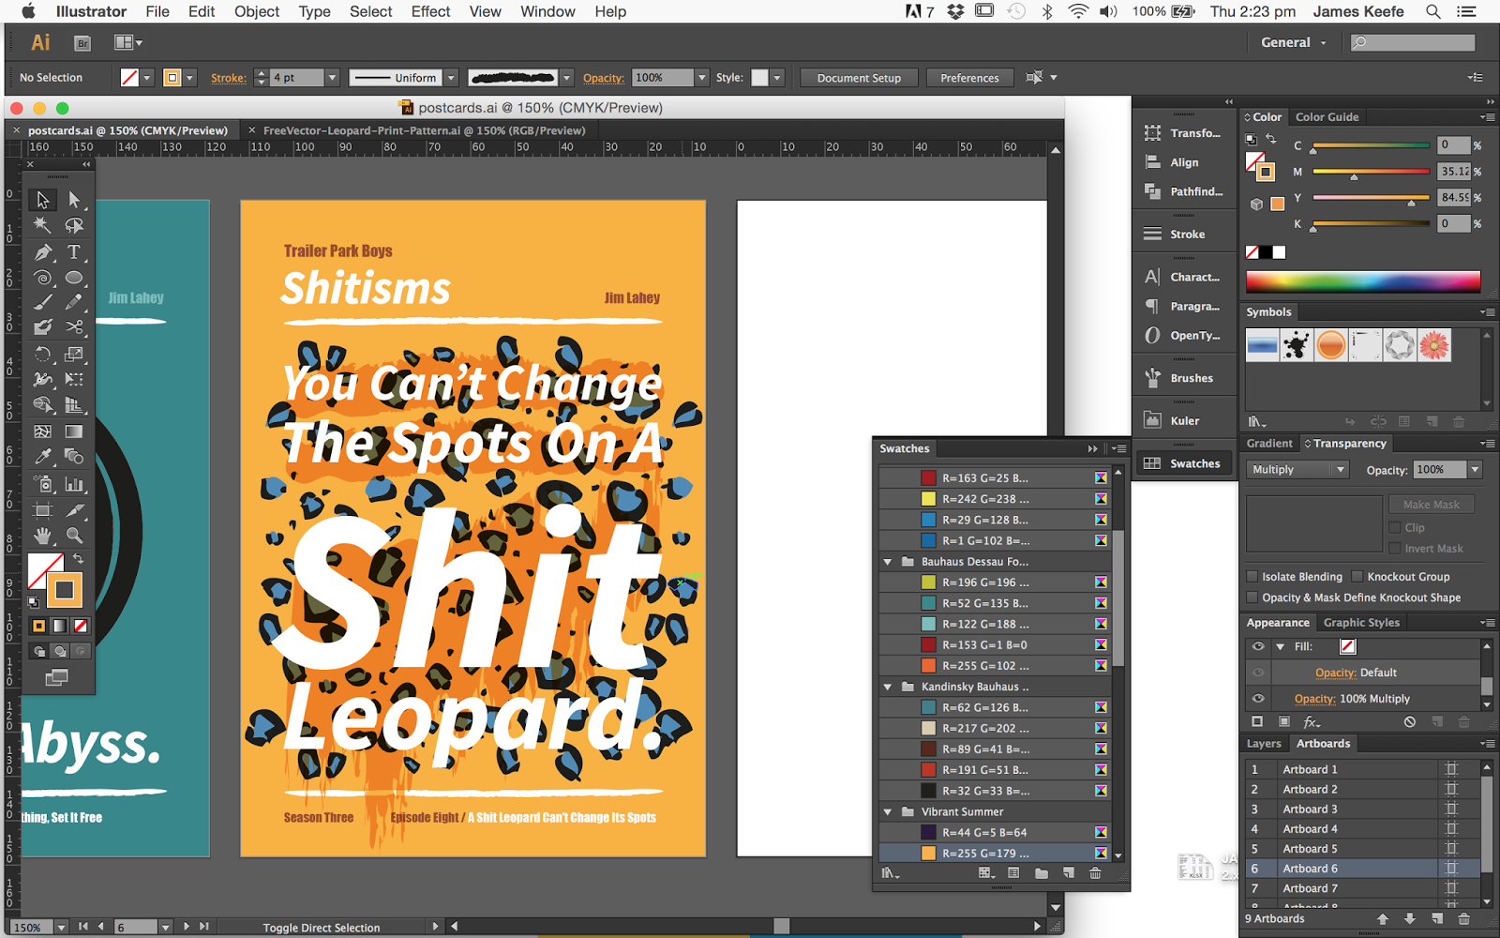
Task: Select the Rotate tool
Action: tap(42, 354)
